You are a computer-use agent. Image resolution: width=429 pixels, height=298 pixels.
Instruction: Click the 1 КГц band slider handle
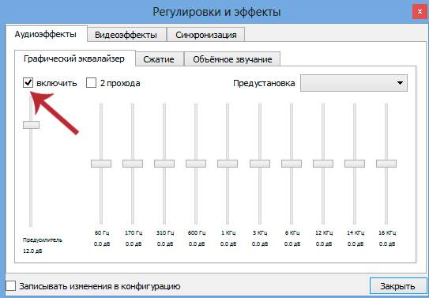point(228,164)
